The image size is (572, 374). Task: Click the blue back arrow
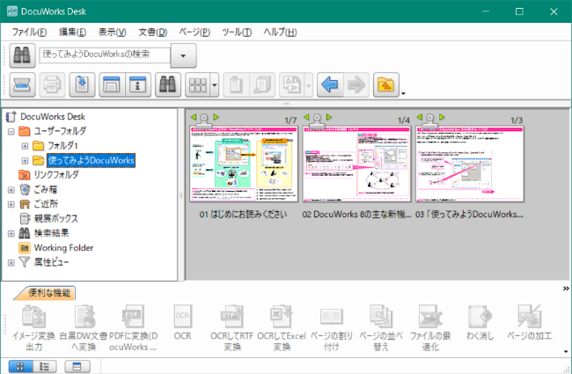click(330, 84)
